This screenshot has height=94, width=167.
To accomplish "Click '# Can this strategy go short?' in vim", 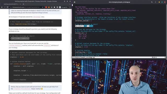I will point(86,24).
